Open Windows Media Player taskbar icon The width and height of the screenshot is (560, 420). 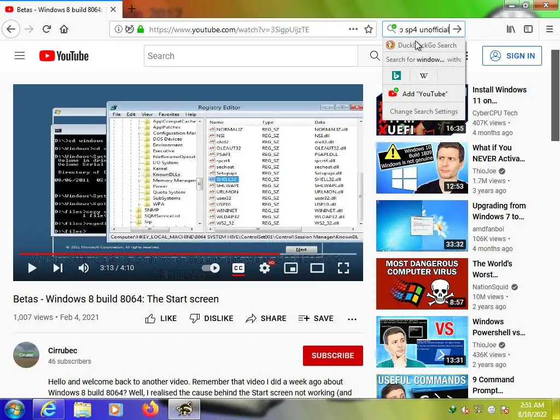click(116, 409)
